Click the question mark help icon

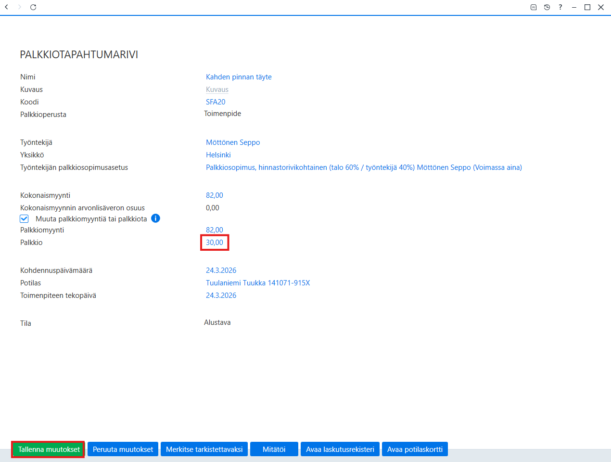(560, 7)
